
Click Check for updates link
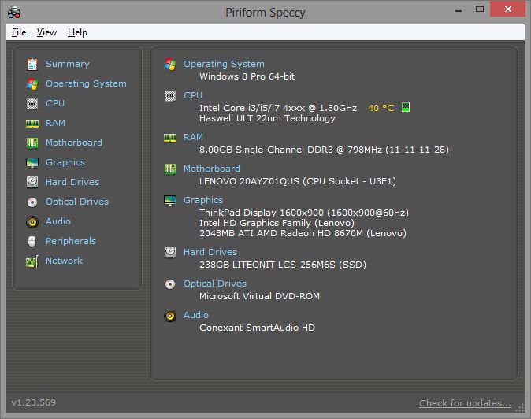465,403
